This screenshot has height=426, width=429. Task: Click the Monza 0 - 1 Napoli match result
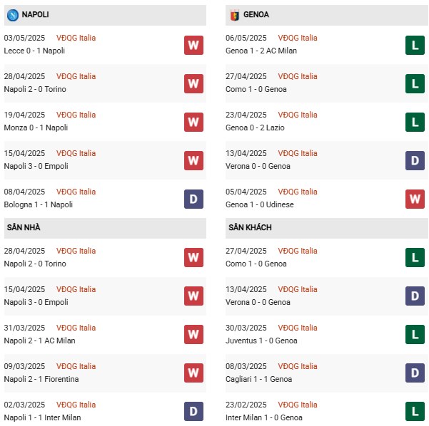point(36,128)
